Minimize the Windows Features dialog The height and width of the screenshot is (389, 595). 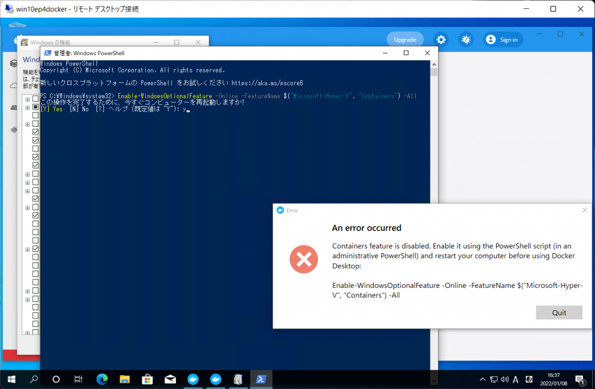[x=156, y=42]
